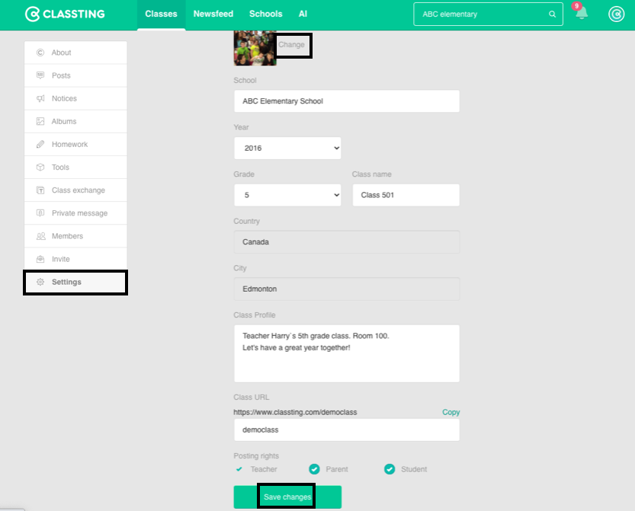Screen dimensions: 635x511
Task: Copy the class URL link
Action: tap(451, 412)
